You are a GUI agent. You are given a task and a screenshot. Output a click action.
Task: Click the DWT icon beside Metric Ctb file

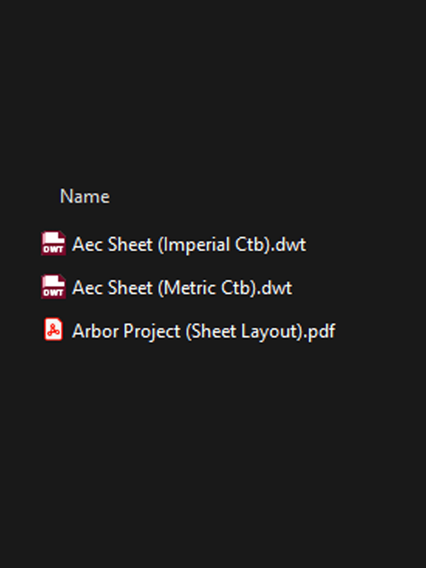click(53, 287)
